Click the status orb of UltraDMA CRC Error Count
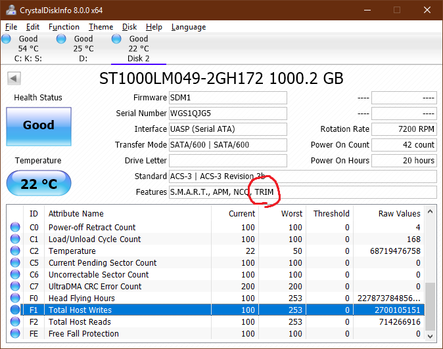 pos(15,286)
